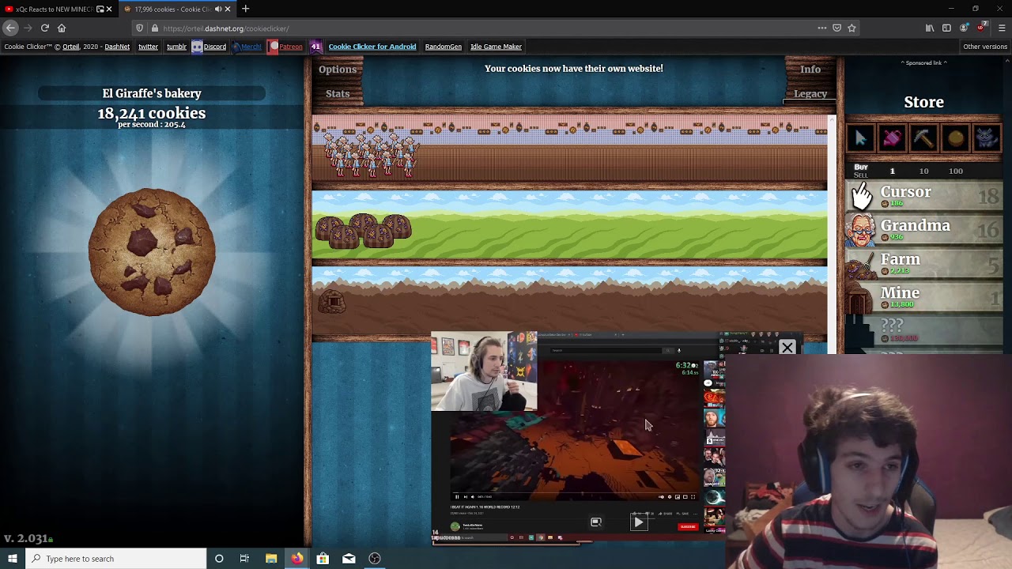Image resolution: width=1012 pixels, height=569 pixels.
Task: Reload the current page
Action: click(45, 28)
